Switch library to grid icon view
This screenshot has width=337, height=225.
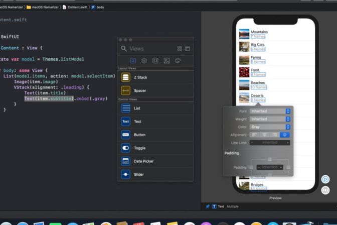[180, 49]
